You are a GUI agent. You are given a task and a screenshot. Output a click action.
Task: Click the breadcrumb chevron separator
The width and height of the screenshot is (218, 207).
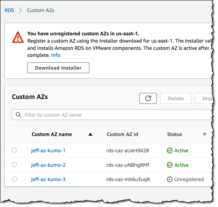pyautogui.click(x=20, y=11)
